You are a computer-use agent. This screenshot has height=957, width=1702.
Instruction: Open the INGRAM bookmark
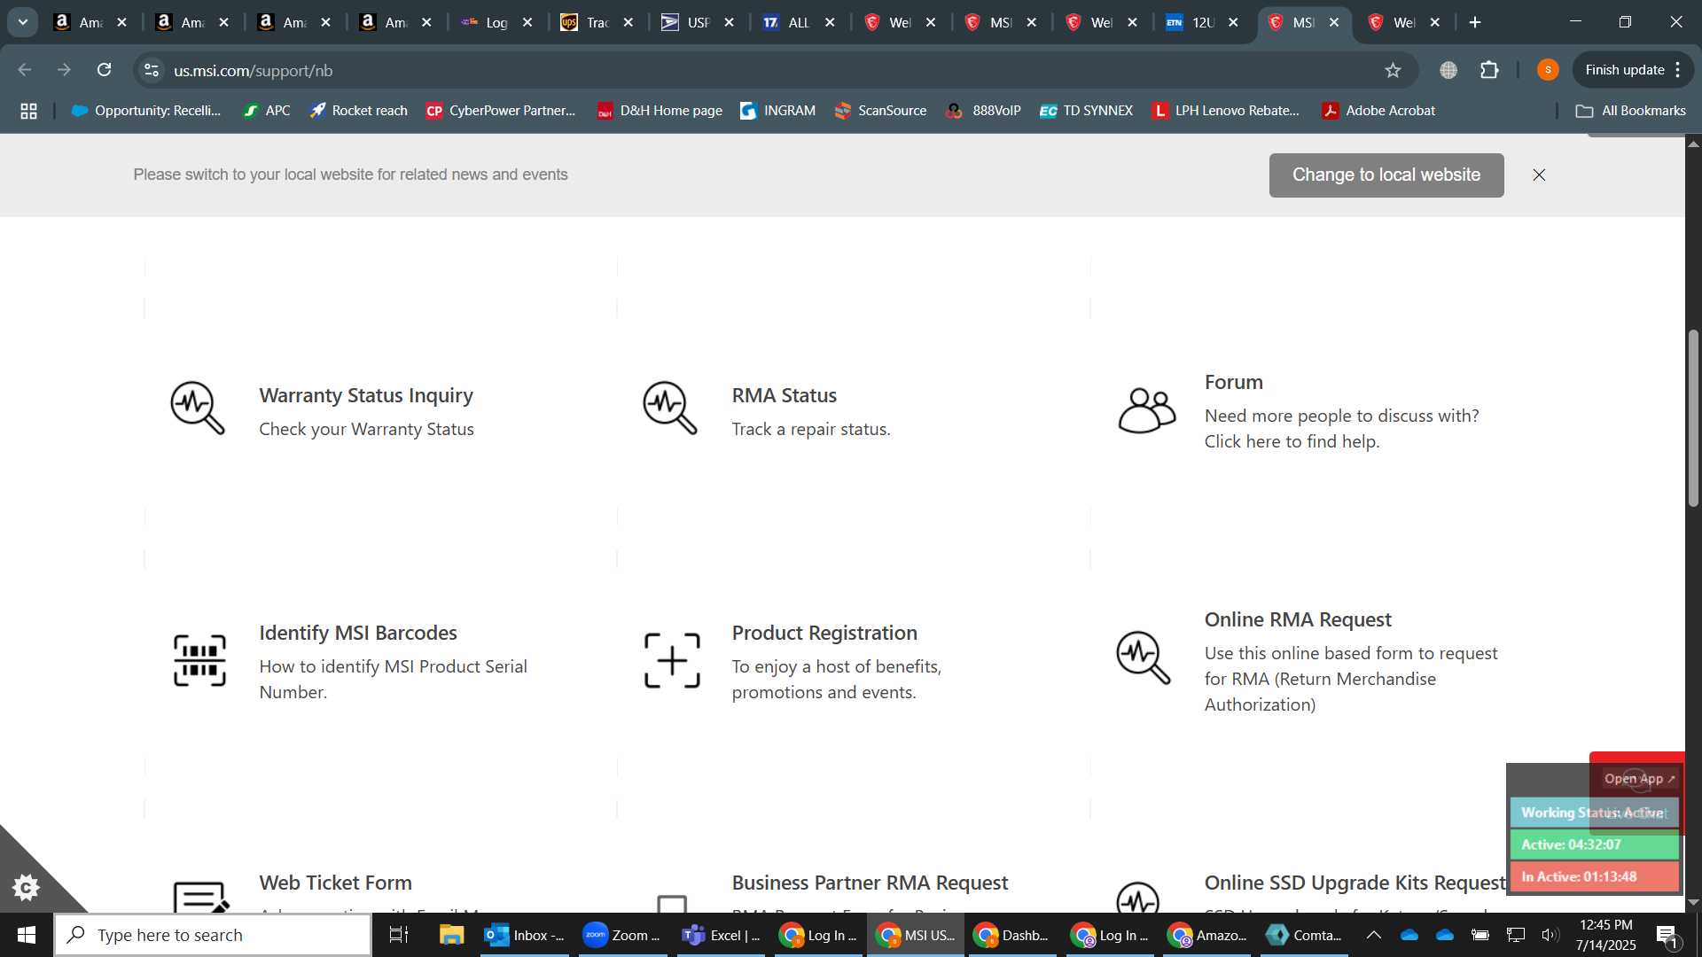tap(777, 111)
